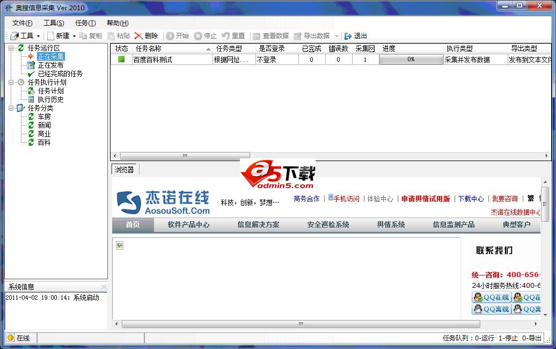Click the browser horizontal scrollbar thumb
Viewport: 556px width, 349px height.
[x=301, y=324]
